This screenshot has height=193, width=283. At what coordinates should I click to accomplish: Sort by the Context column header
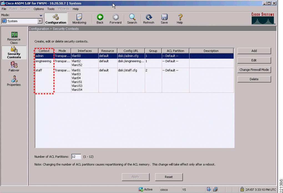pos(44,51)
